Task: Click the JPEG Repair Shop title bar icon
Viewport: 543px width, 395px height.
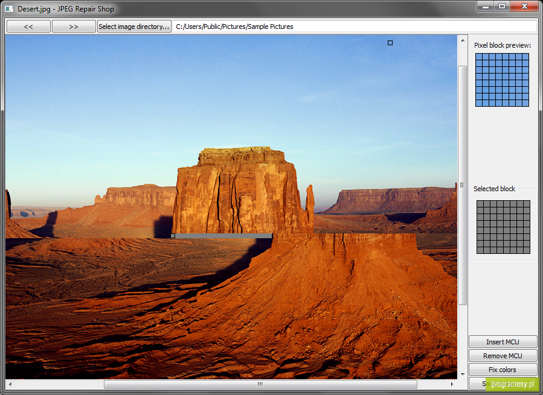Action: pos(9,9)
